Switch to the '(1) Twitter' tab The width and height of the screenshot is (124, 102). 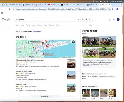coord(92,5)
